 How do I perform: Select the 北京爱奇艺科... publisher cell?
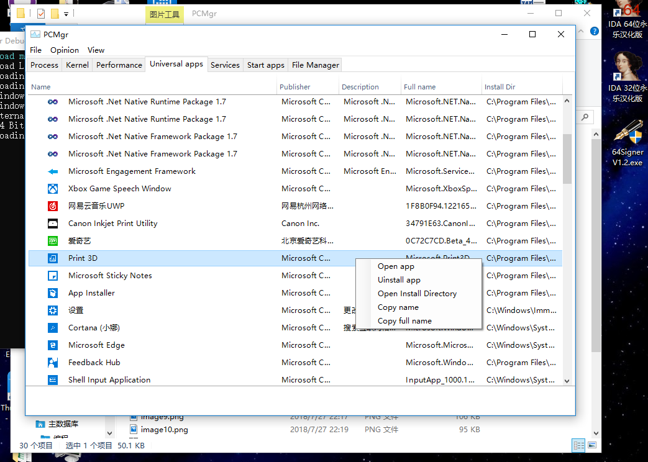click(x=308, y=241)
